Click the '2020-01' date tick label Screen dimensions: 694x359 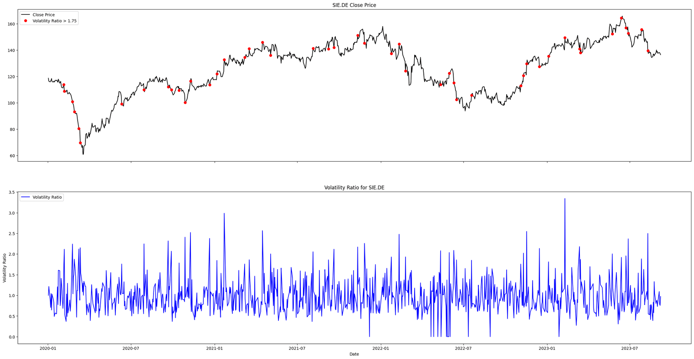(48, 348)
